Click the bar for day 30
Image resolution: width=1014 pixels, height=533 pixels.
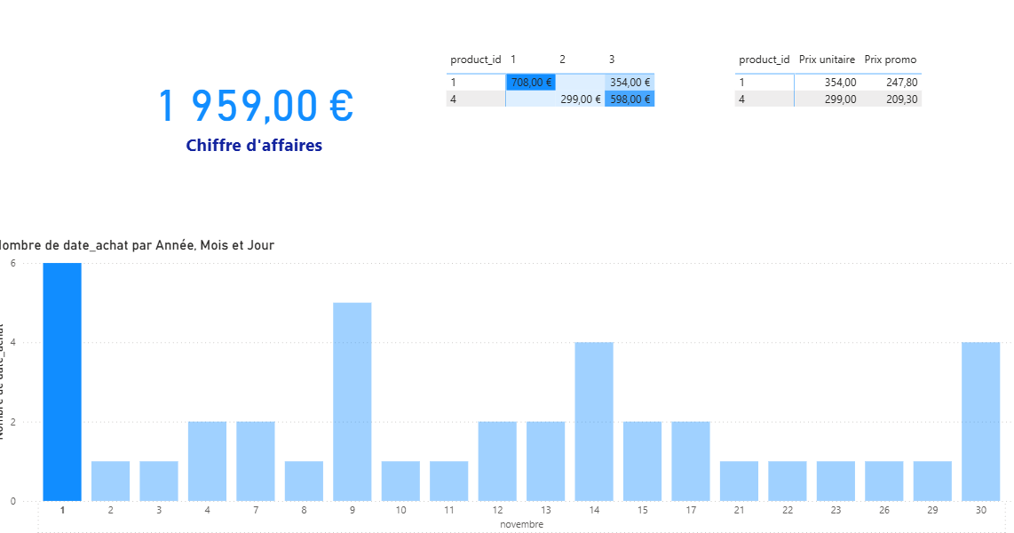coord(980,421)
